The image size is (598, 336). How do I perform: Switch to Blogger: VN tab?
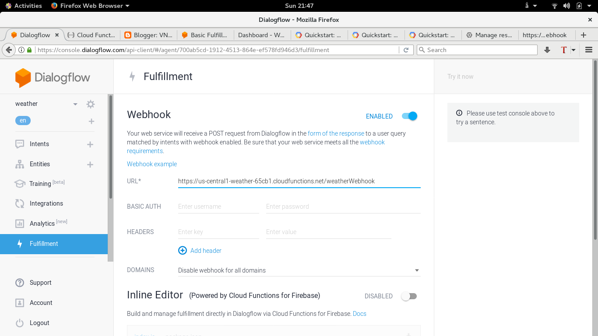point(149,35)
